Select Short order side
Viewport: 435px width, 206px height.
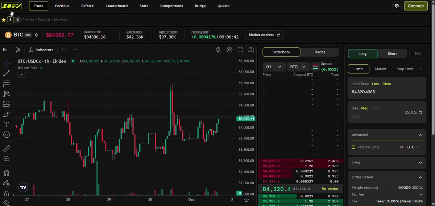point(392,53)
